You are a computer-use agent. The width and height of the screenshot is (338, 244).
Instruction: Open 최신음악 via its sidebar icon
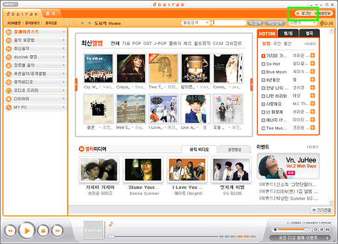tap(9, 49)
